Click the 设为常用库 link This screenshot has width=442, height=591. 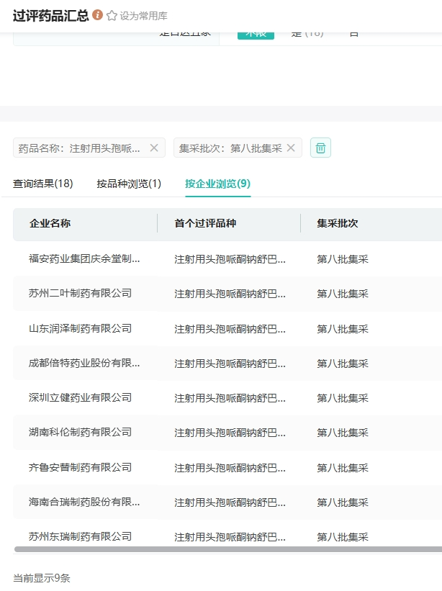[143, 16]
